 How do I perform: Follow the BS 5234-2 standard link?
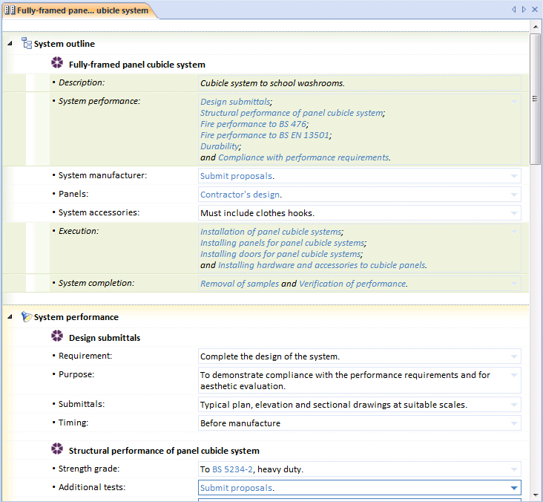232,469
